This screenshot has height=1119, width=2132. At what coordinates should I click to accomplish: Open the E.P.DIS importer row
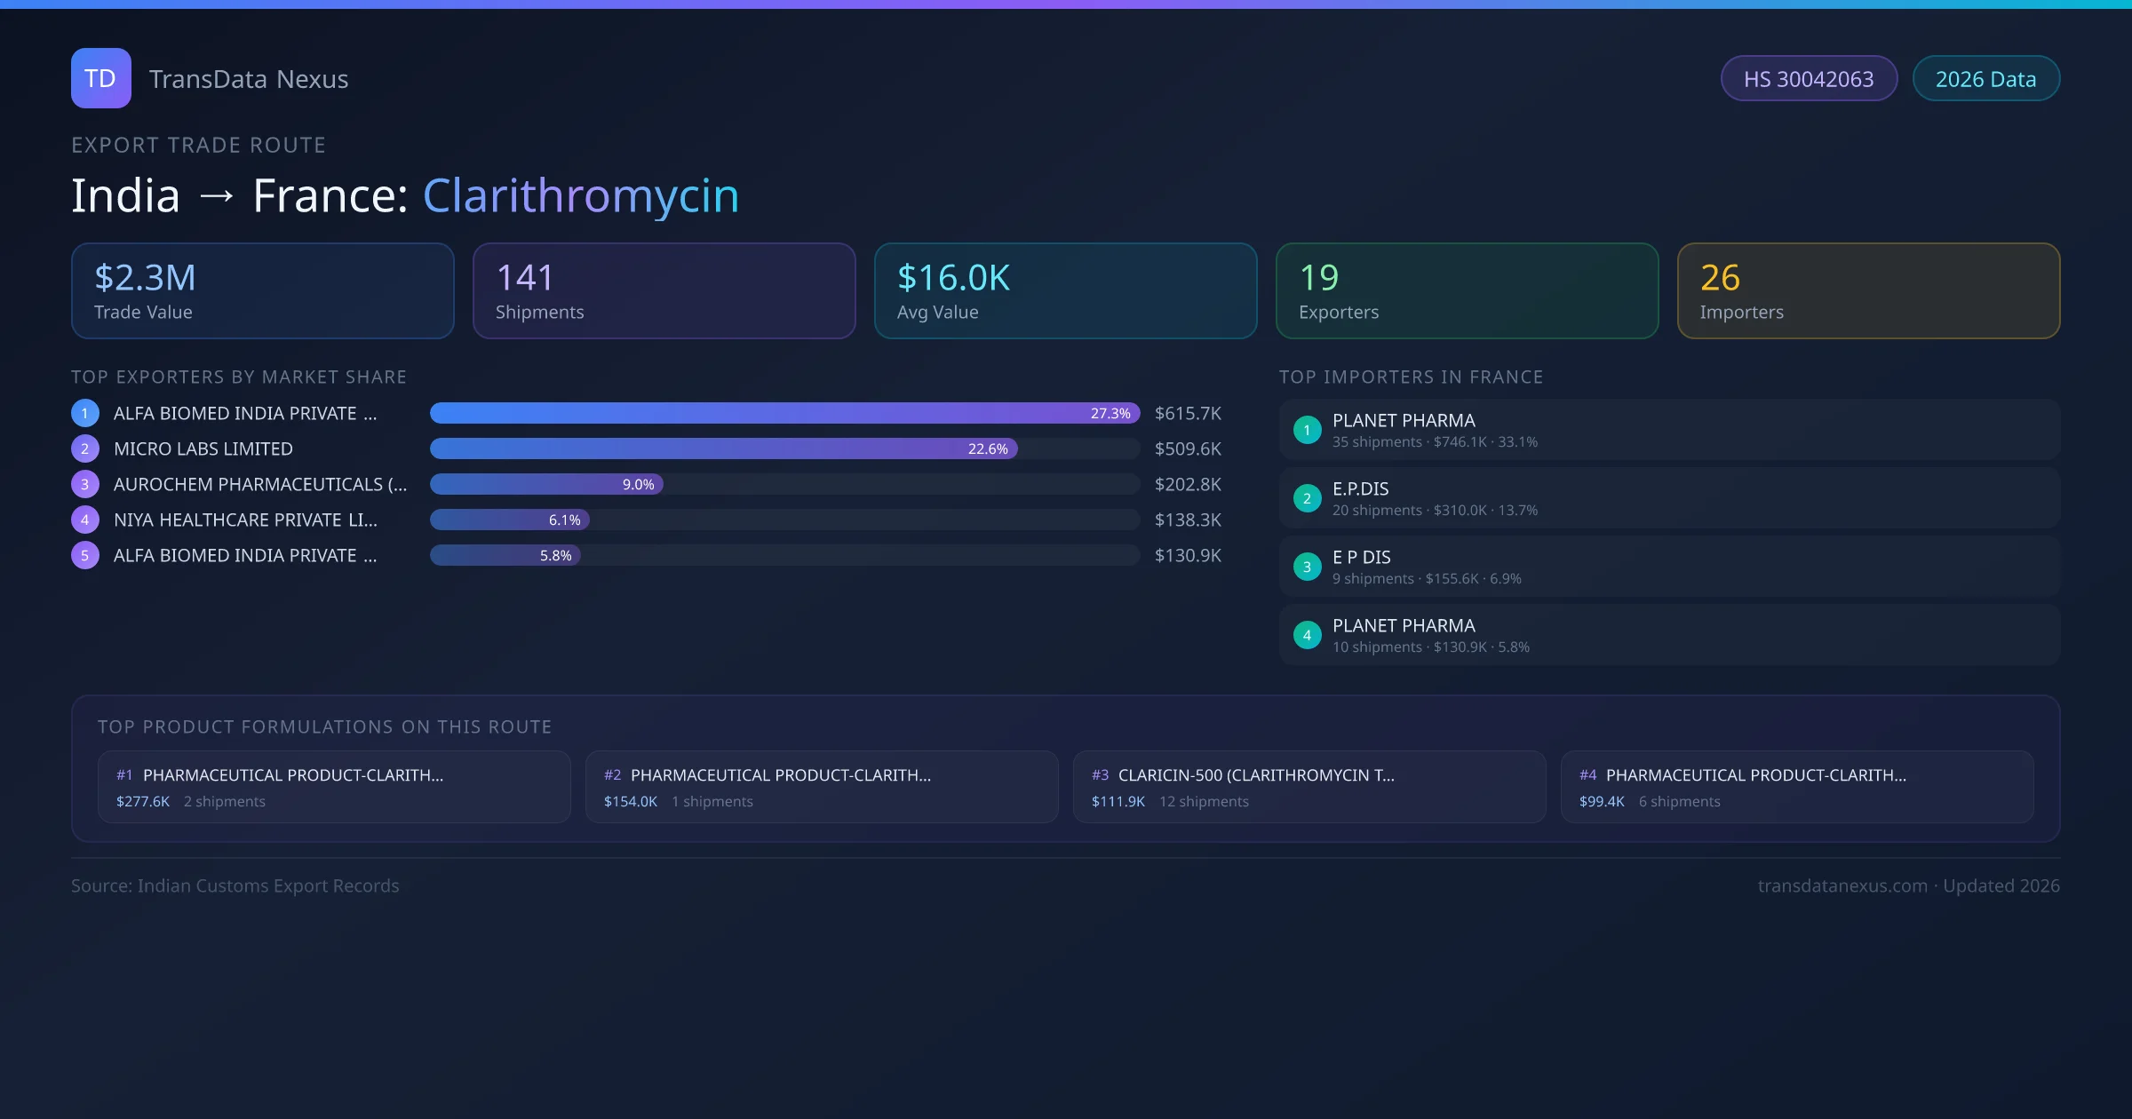1668,498
